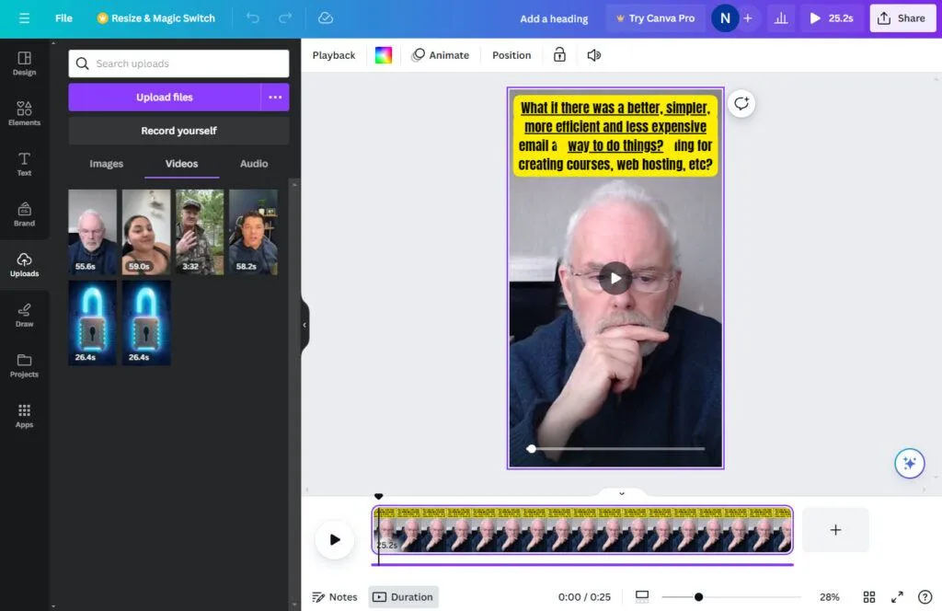942x611 pixels.
Task: Click the Share button
Action: pos(902,17)
